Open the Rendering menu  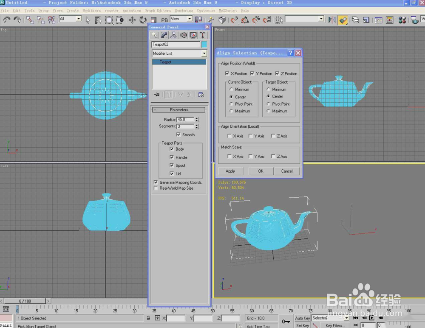(x=184, y=11)
